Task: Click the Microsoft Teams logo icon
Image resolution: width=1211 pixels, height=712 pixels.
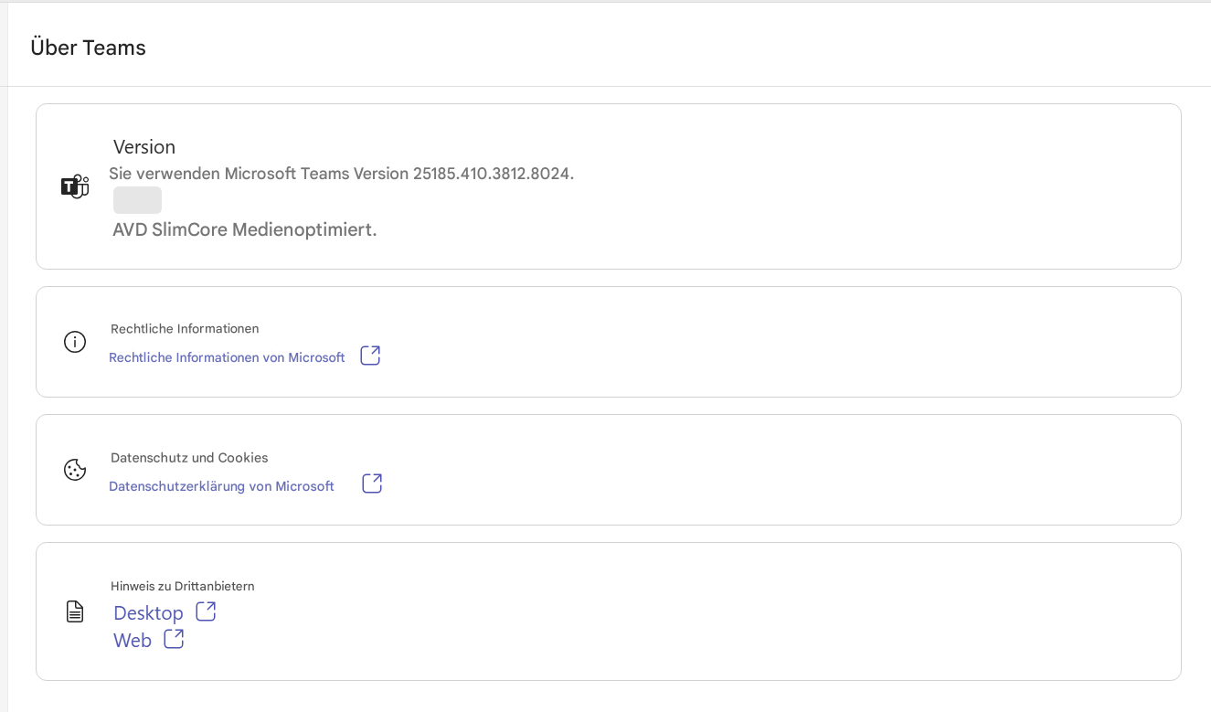Action: coord(75,186)
